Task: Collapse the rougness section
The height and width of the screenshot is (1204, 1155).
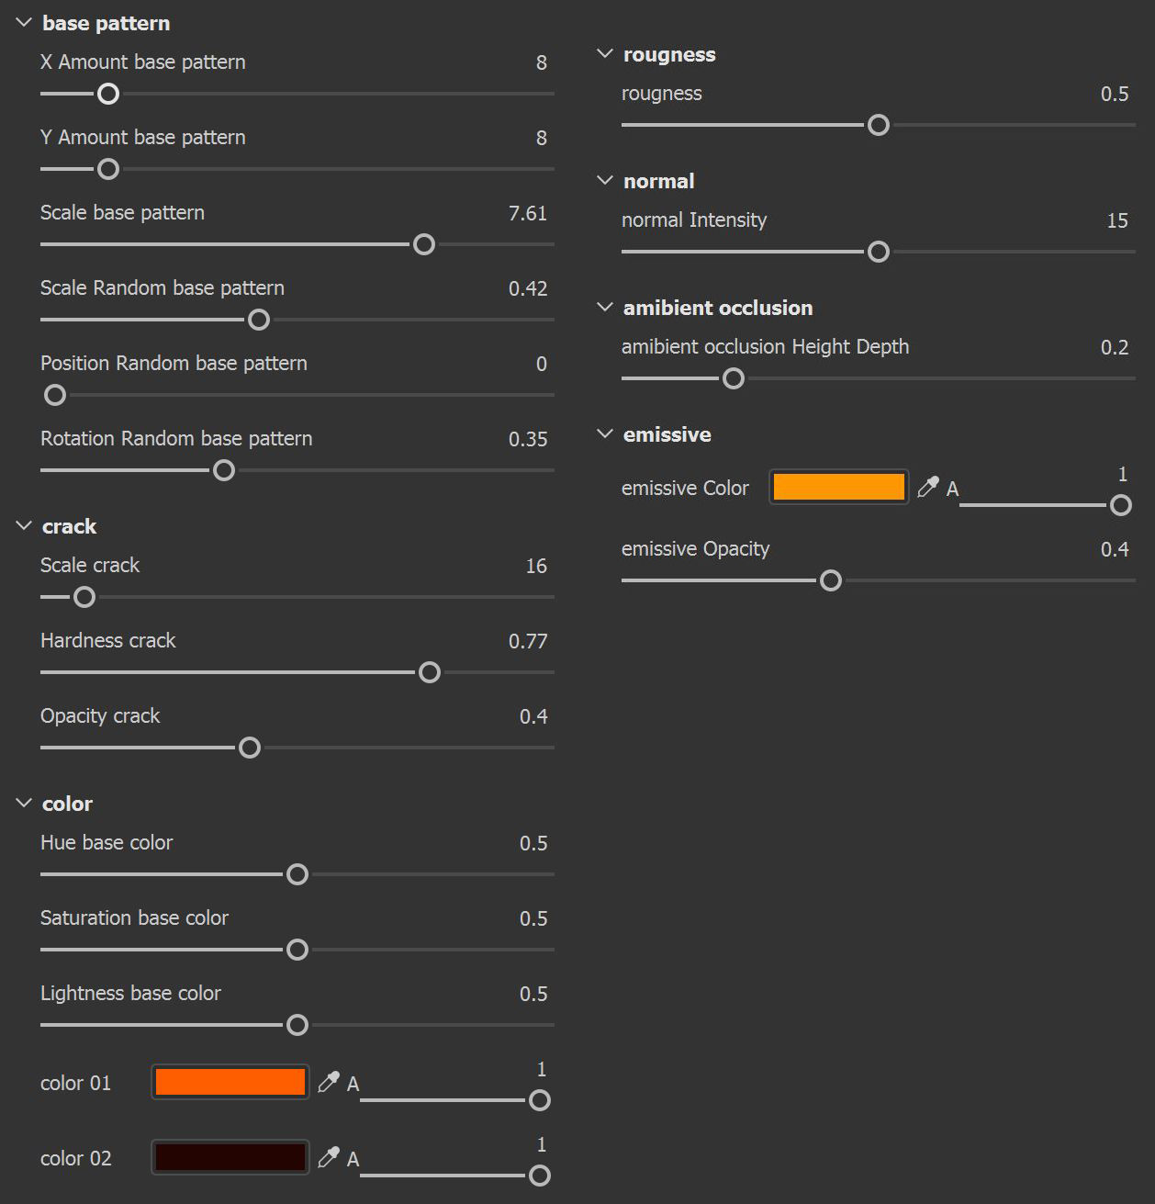Action: (605, 54)
